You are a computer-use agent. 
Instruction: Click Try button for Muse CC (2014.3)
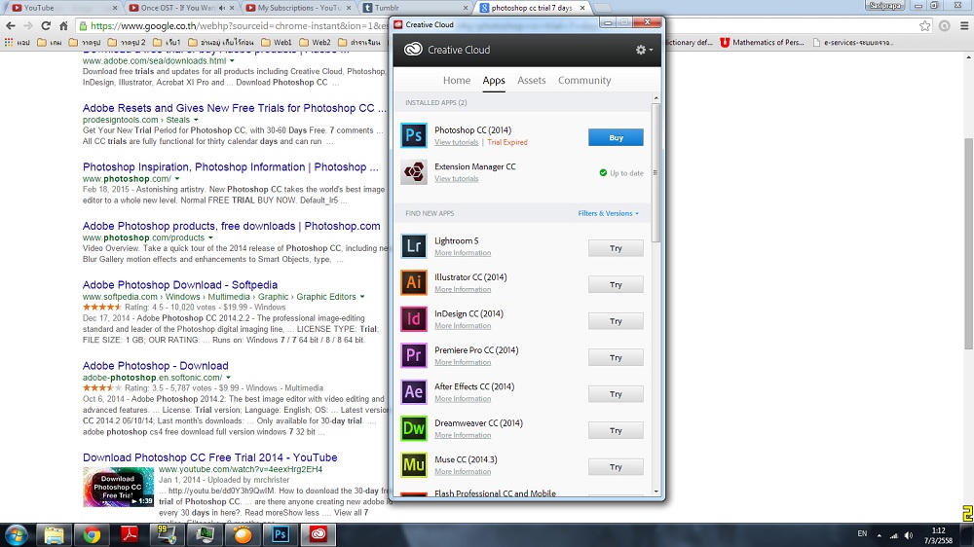[616, 467]
